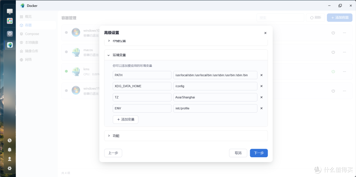Select 容器 in the sidebar
Viewport: 356px width, 177px height.
(37, 25)
